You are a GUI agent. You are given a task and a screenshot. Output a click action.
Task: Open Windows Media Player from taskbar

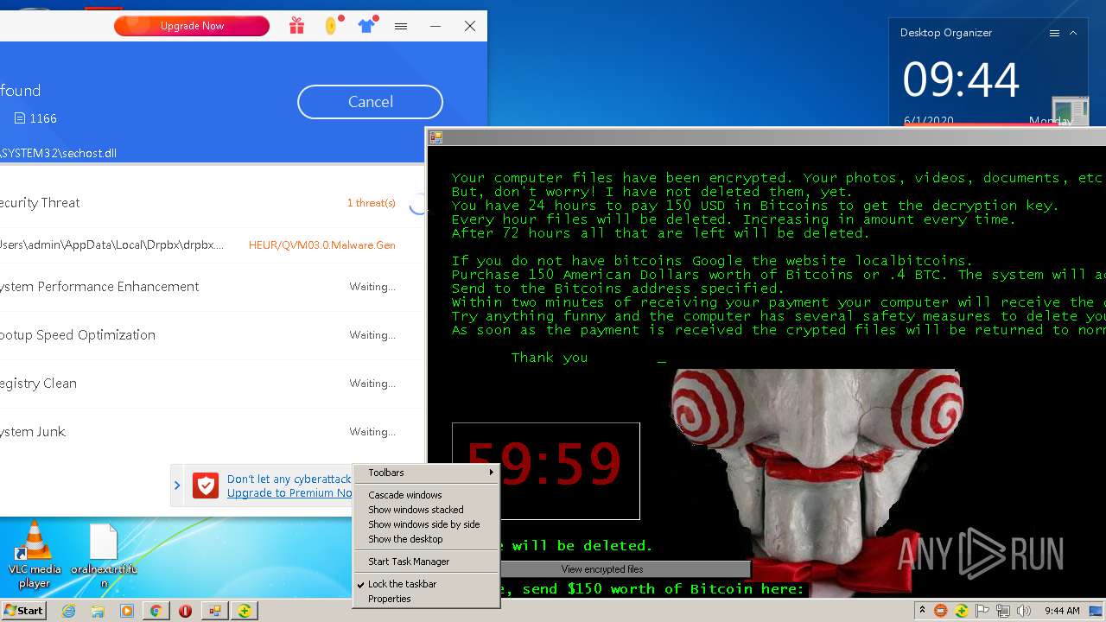pos(127,611)
